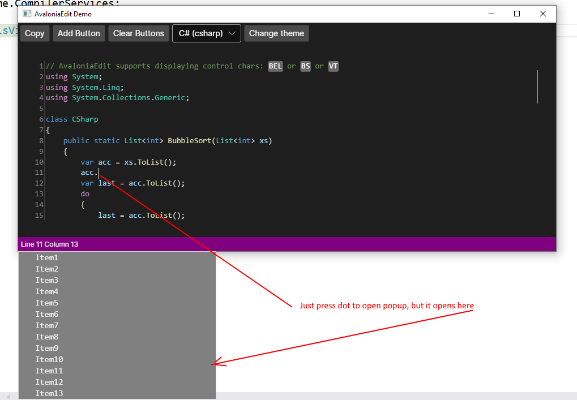Click the AvaloniaEdit Demo window icon
Image resolution: width=577 pixels, height=400 pixels.
click(x=27, y=14)
